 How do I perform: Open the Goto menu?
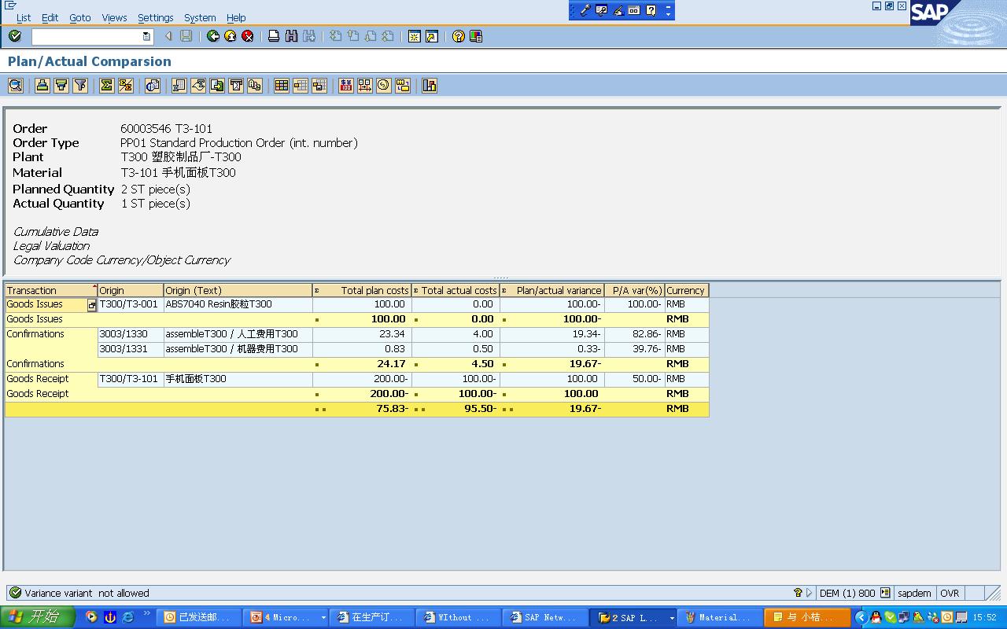click(x=79, y=17)
